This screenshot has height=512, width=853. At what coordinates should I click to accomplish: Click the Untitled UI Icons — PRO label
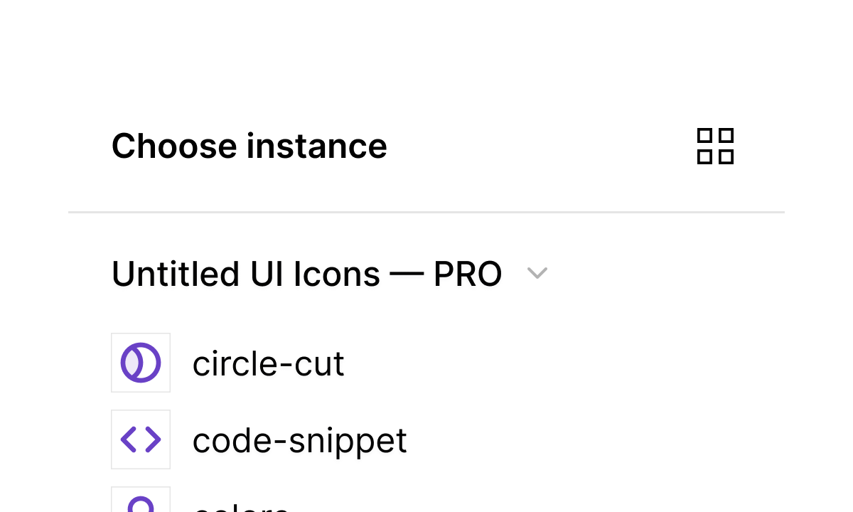pos(306,273)
